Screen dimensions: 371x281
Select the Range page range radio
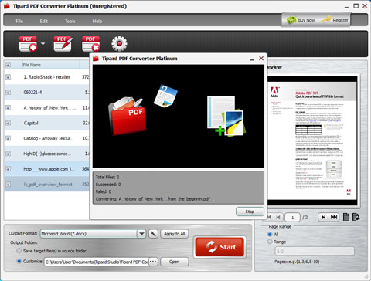coord(270,242)
